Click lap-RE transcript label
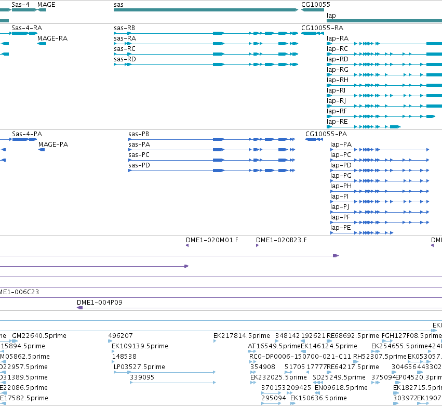 (337, 122)
